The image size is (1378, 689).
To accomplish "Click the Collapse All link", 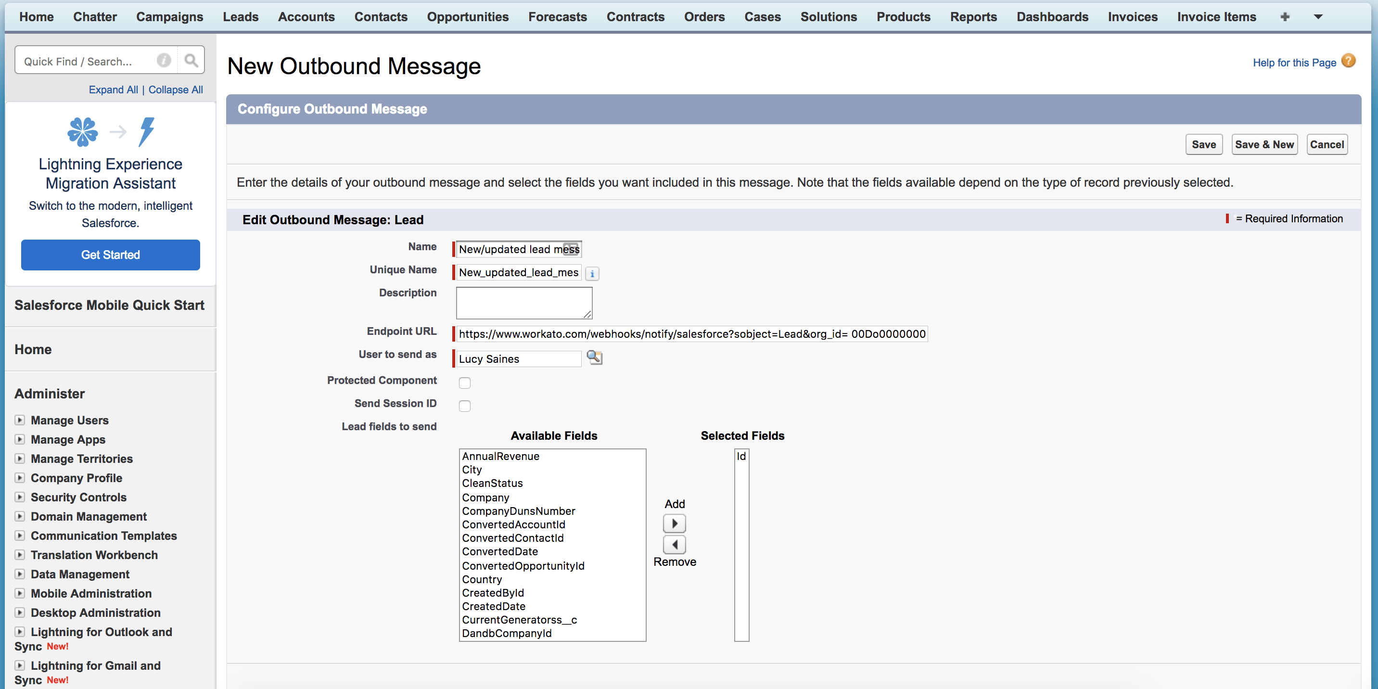I will coord(176,89).
